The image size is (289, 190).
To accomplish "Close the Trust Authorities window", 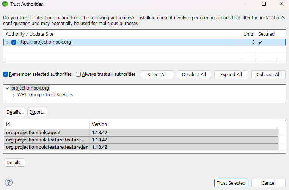I will tap(281, 4).
